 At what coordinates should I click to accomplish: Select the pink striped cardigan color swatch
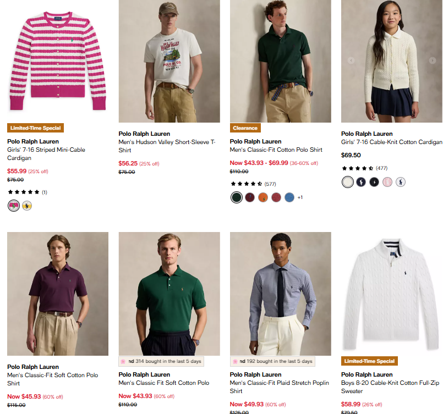pos(13,206)
